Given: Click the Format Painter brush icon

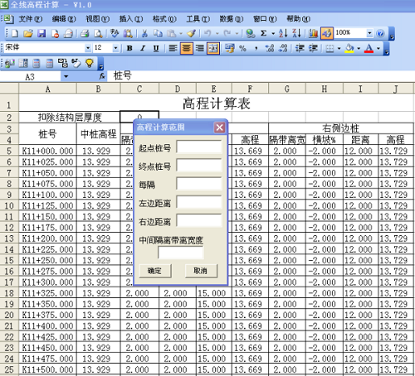Looking at the screenshot, I should (x=191, y=34).
